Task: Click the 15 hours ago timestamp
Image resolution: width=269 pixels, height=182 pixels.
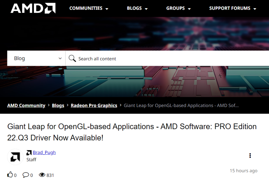Action: [x=243, y=170]
